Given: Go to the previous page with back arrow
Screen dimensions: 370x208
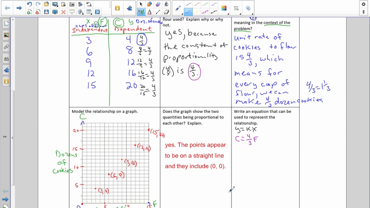Looking at the screenshot, I should point(7,8).
